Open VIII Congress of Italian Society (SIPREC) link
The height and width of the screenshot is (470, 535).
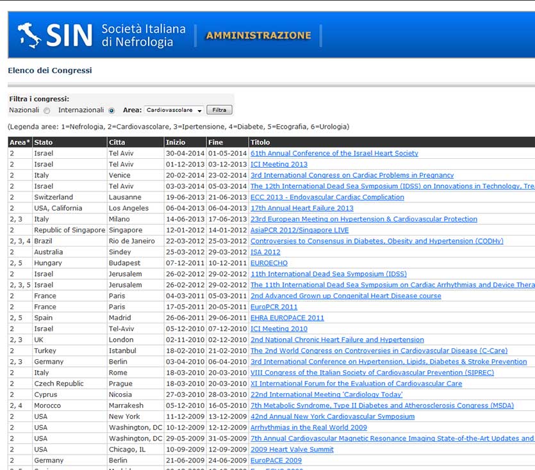pos(372,373)
